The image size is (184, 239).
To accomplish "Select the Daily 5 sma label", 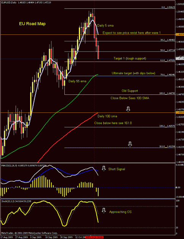I will [x=106, y=26].
